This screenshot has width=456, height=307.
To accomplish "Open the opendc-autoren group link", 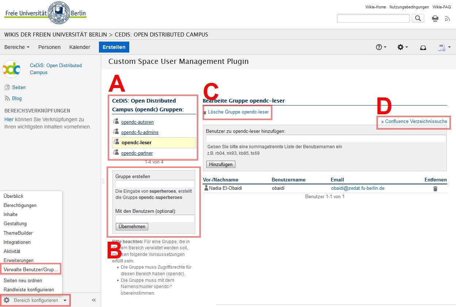I will point(137,122).
